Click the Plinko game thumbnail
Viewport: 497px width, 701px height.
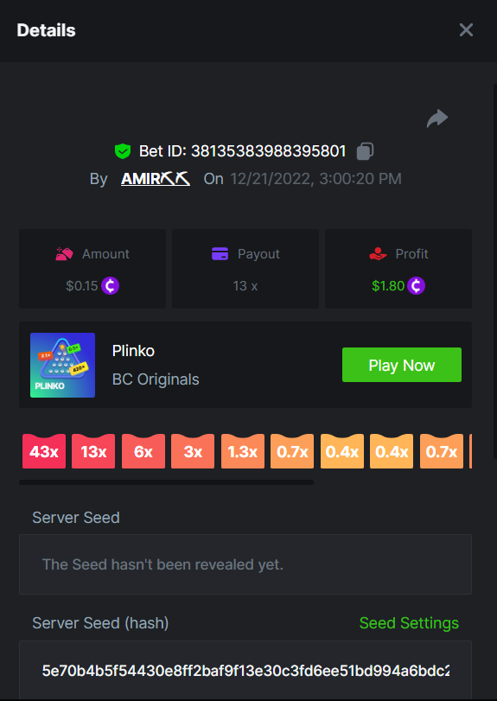point(62,365)
